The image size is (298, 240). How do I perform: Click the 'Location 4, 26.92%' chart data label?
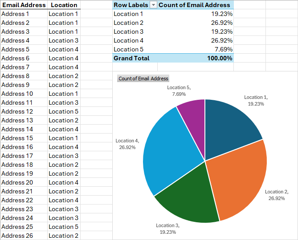coord(127,144)
